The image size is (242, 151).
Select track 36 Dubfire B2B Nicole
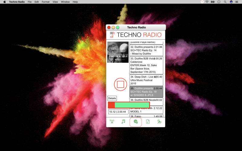146,101
